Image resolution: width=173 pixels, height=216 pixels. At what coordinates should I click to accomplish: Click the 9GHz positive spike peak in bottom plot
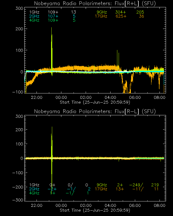pos(52,127)
